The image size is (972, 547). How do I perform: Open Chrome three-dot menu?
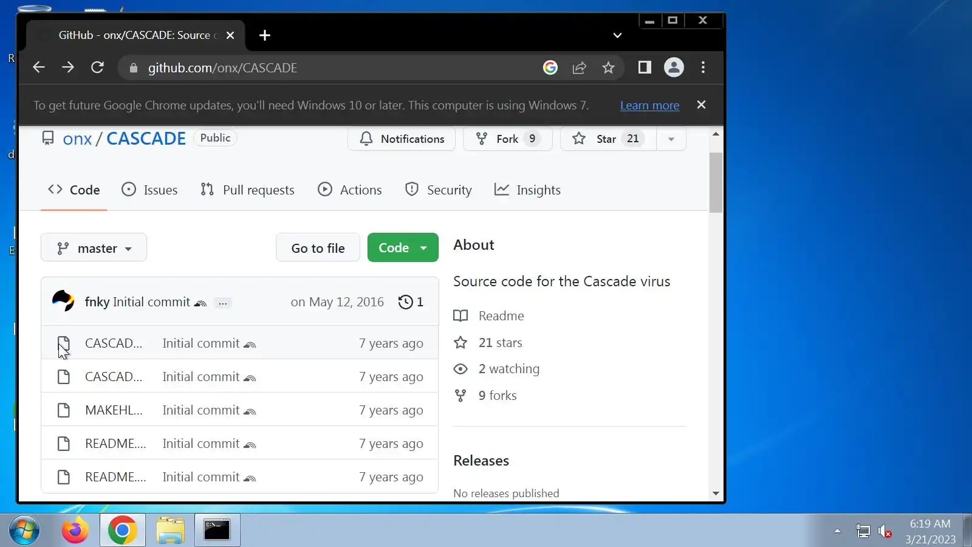coord(703,67)
